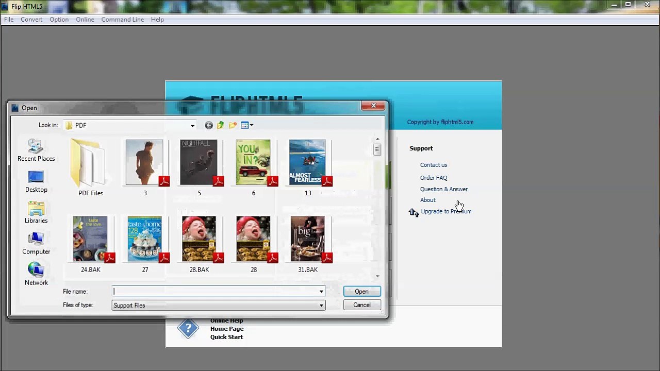Click the file list scrollbar up arrow
The width and height of the screenshot is (660, 371).
[377, 139]
